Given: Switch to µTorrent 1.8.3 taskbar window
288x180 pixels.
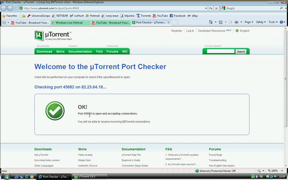Looking at the screenshot, I should click(90, 177).
